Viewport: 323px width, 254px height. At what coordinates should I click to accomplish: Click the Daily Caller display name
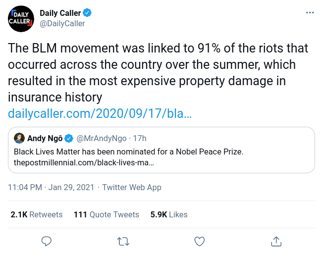tap(60, 13)
